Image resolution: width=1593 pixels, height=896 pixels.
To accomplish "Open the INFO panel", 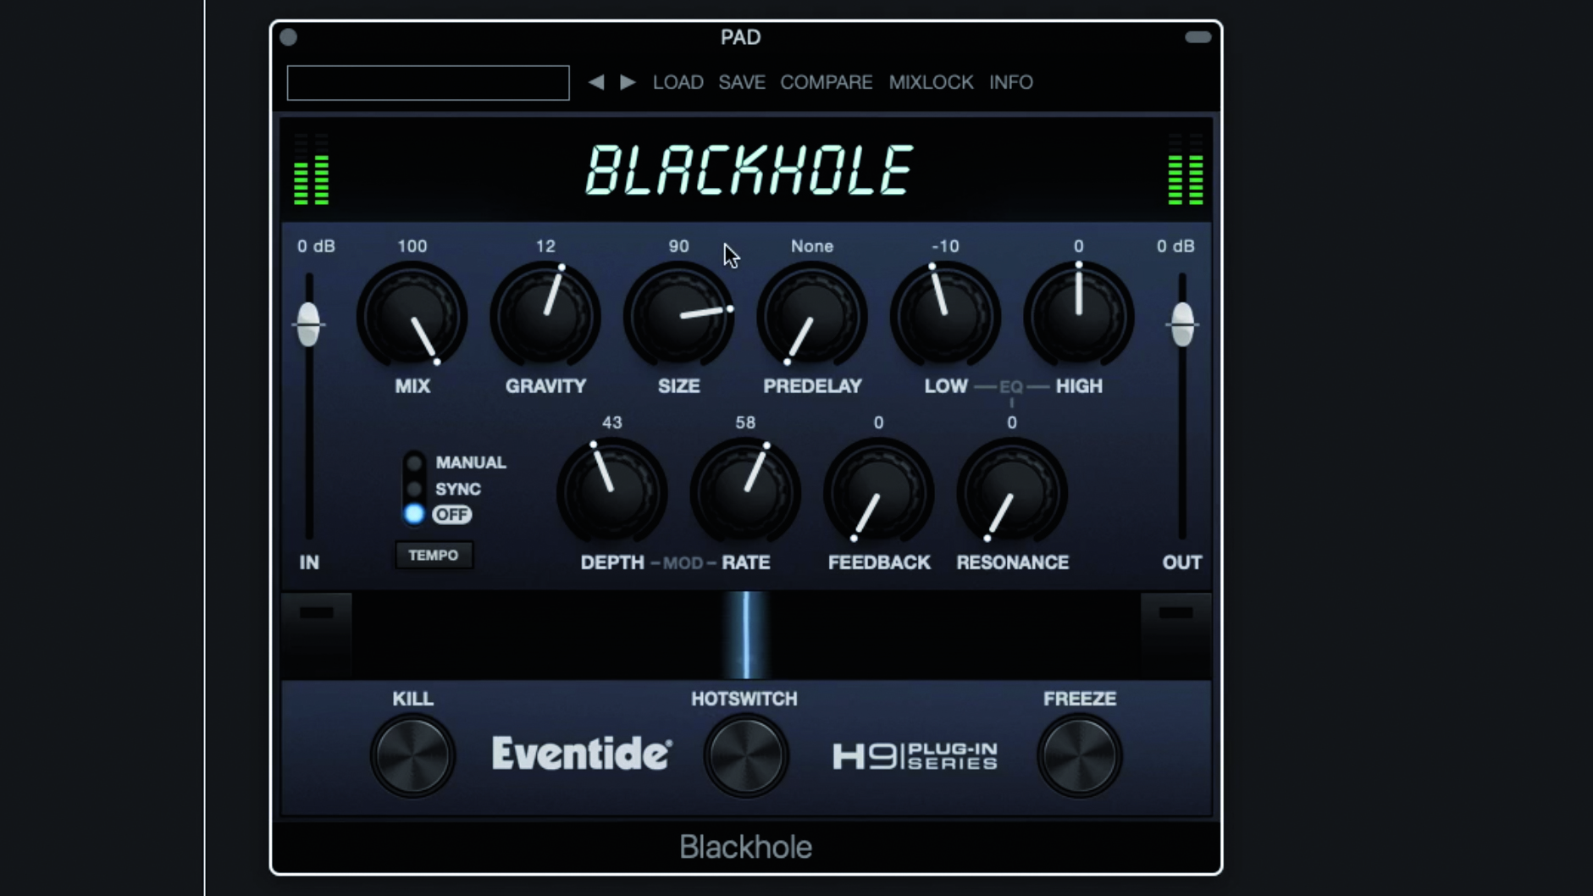I will [x=1011, y=82].
